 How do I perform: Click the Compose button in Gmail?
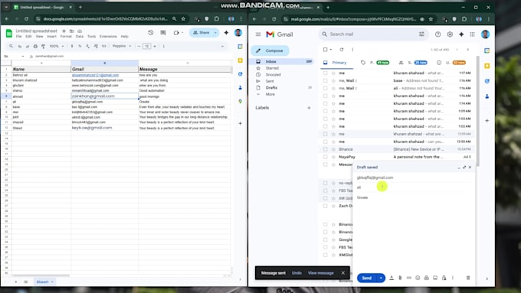pos(270,50)
